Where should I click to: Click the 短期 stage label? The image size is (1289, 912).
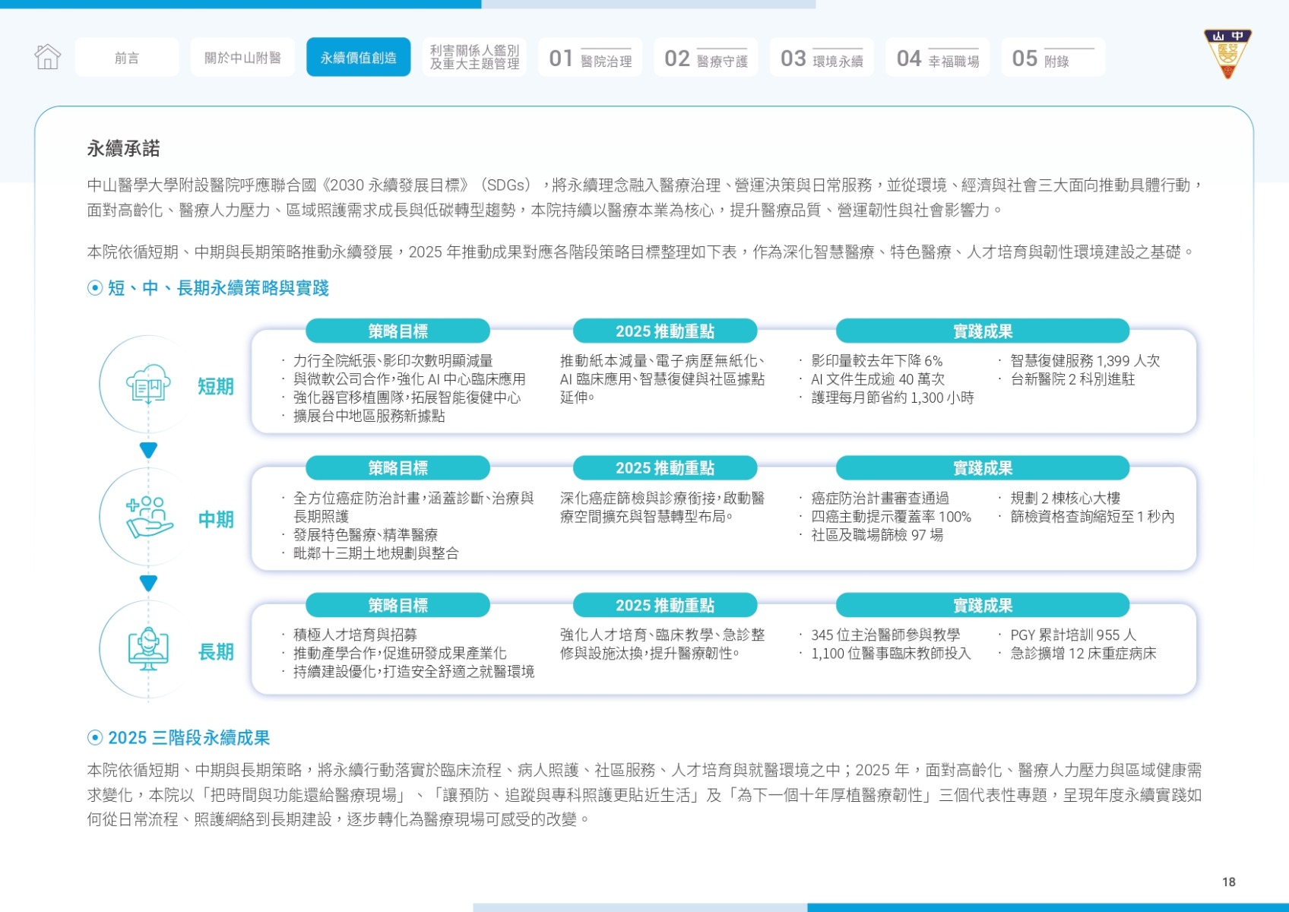click(216, 387)
